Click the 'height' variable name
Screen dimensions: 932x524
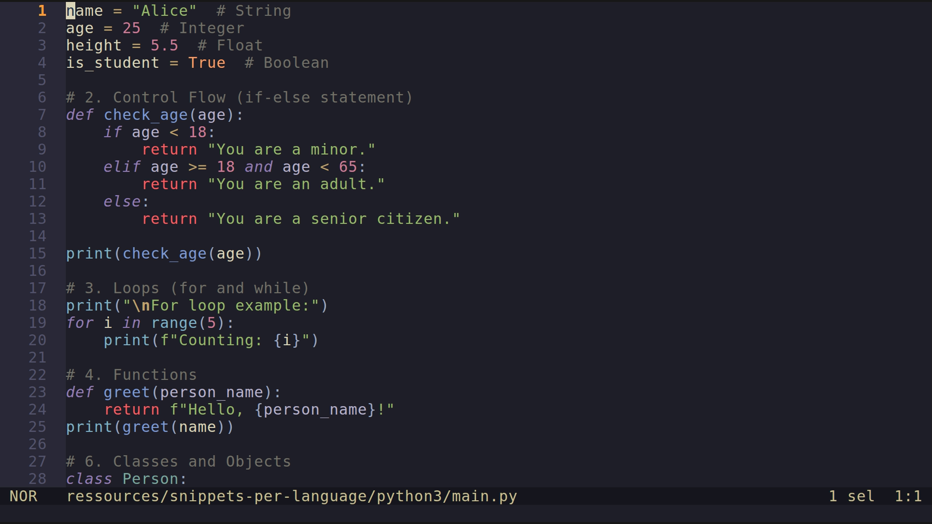point(94,46)
